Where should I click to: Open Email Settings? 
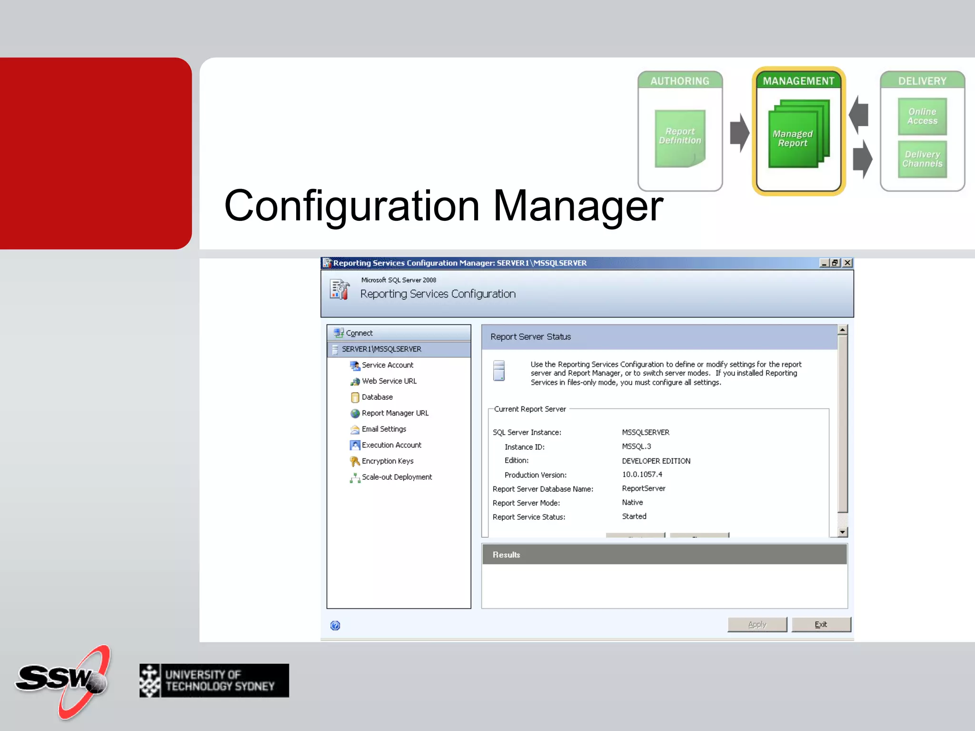[x=384, y=429]
